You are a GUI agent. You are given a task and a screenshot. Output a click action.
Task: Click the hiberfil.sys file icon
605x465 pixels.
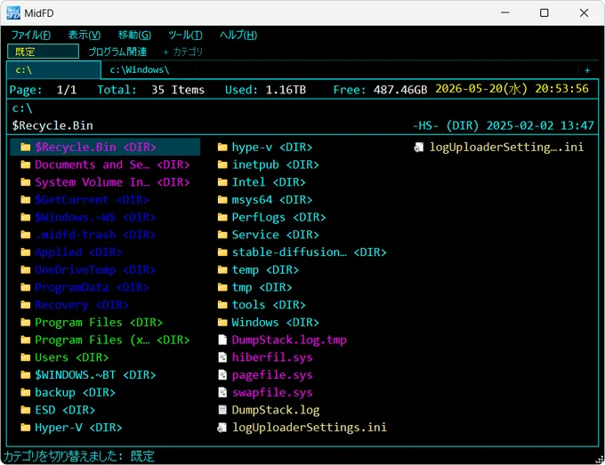point(222,357)
